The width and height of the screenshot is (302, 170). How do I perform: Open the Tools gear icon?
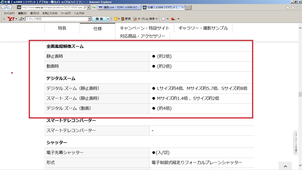pyautogui.click(x=298, y=8)
